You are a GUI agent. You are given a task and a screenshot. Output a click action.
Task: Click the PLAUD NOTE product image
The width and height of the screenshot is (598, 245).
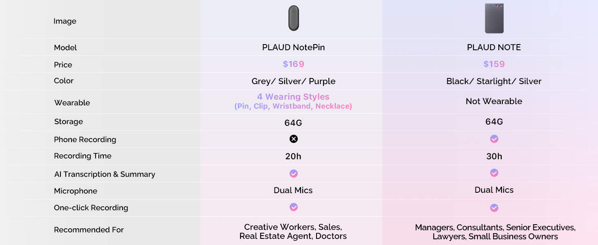click(494, 18)
